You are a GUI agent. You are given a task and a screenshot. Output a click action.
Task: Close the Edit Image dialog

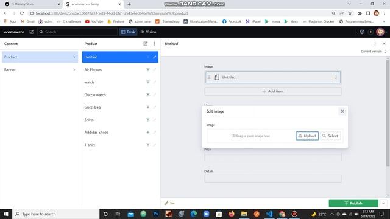click(x=342, y=111)
